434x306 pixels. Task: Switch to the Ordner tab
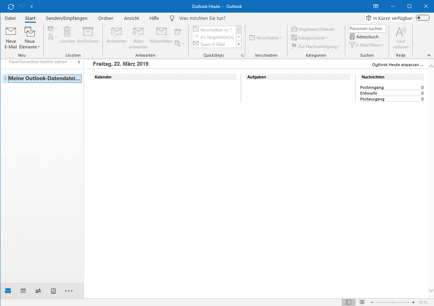pos(106,18)
